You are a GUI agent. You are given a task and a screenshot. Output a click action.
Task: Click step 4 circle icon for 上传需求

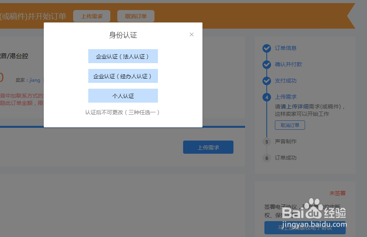(267, 97)
